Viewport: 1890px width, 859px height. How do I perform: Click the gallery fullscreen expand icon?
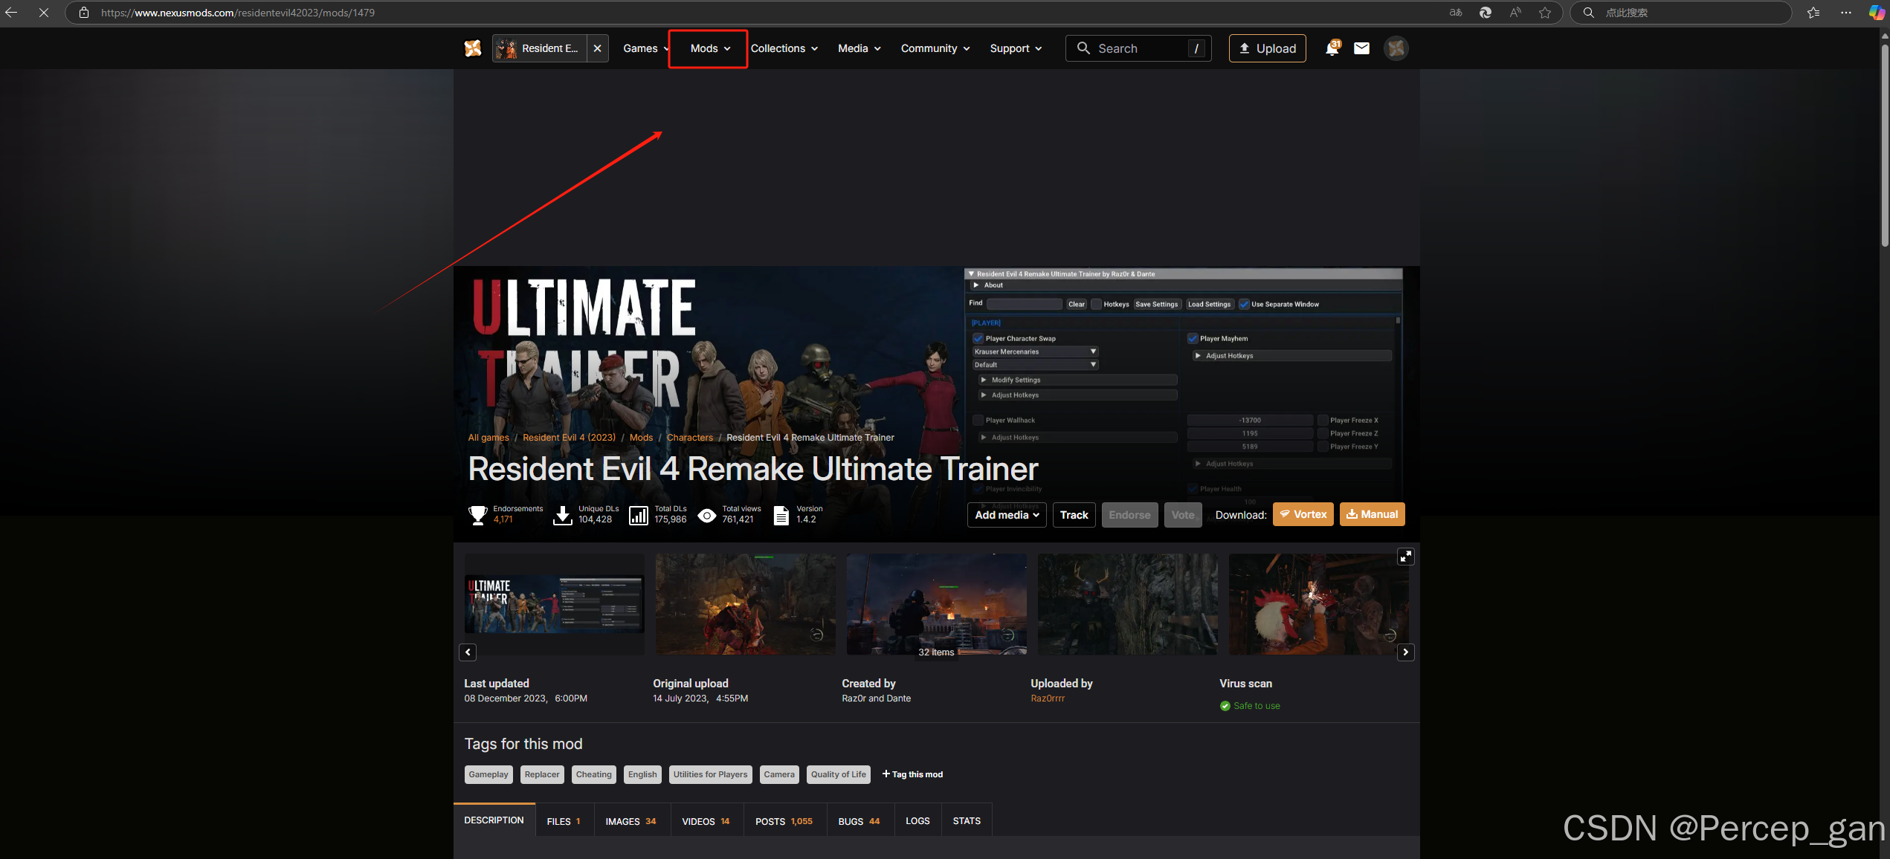[1405, 557]
